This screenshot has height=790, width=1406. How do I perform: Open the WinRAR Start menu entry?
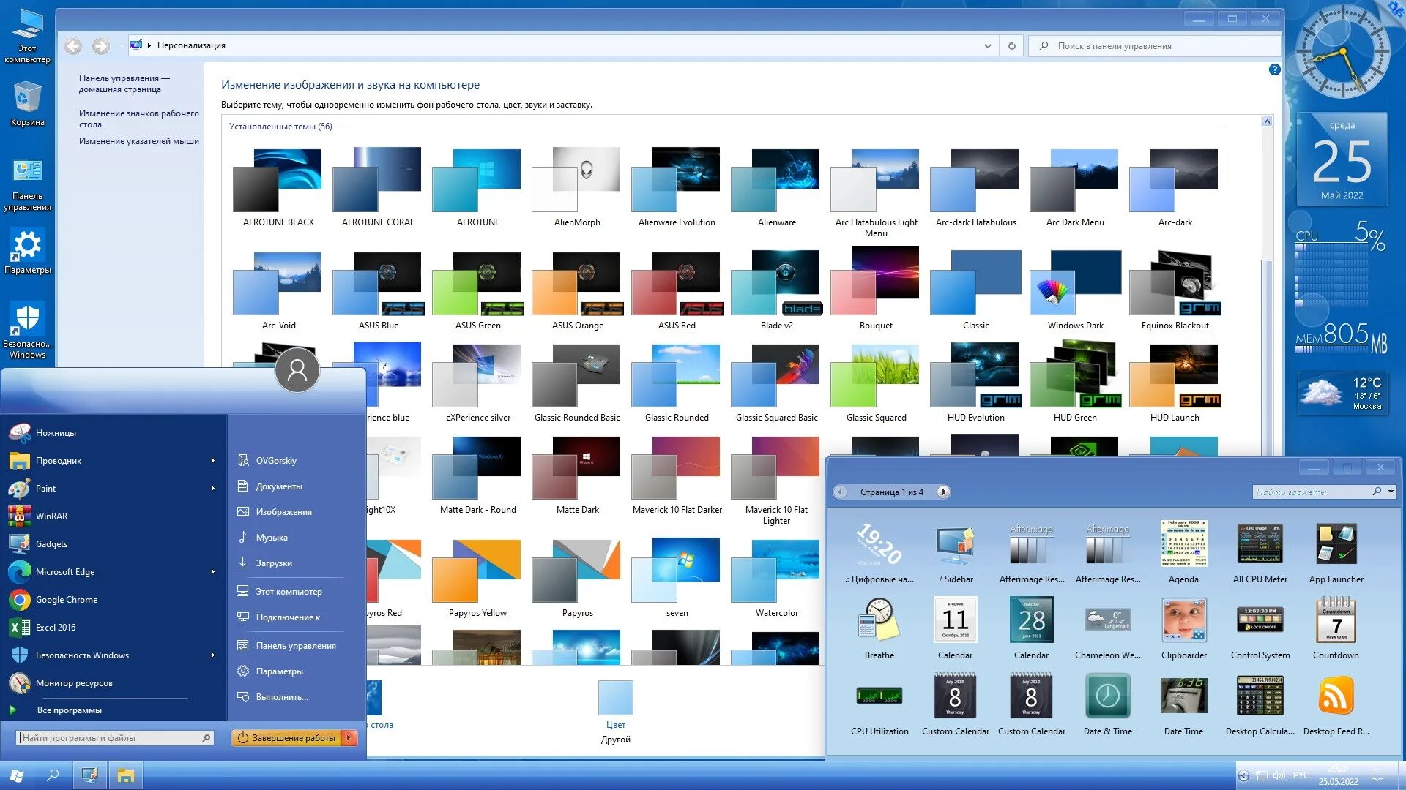pyautogui.click(x=51, y=516)
